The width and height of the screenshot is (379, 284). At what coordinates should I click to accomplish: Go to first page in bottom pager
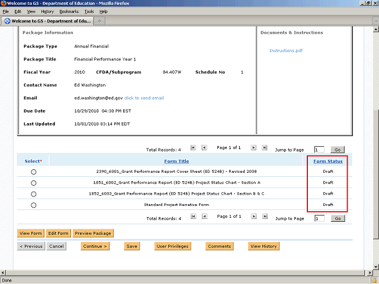click(194, 217)
